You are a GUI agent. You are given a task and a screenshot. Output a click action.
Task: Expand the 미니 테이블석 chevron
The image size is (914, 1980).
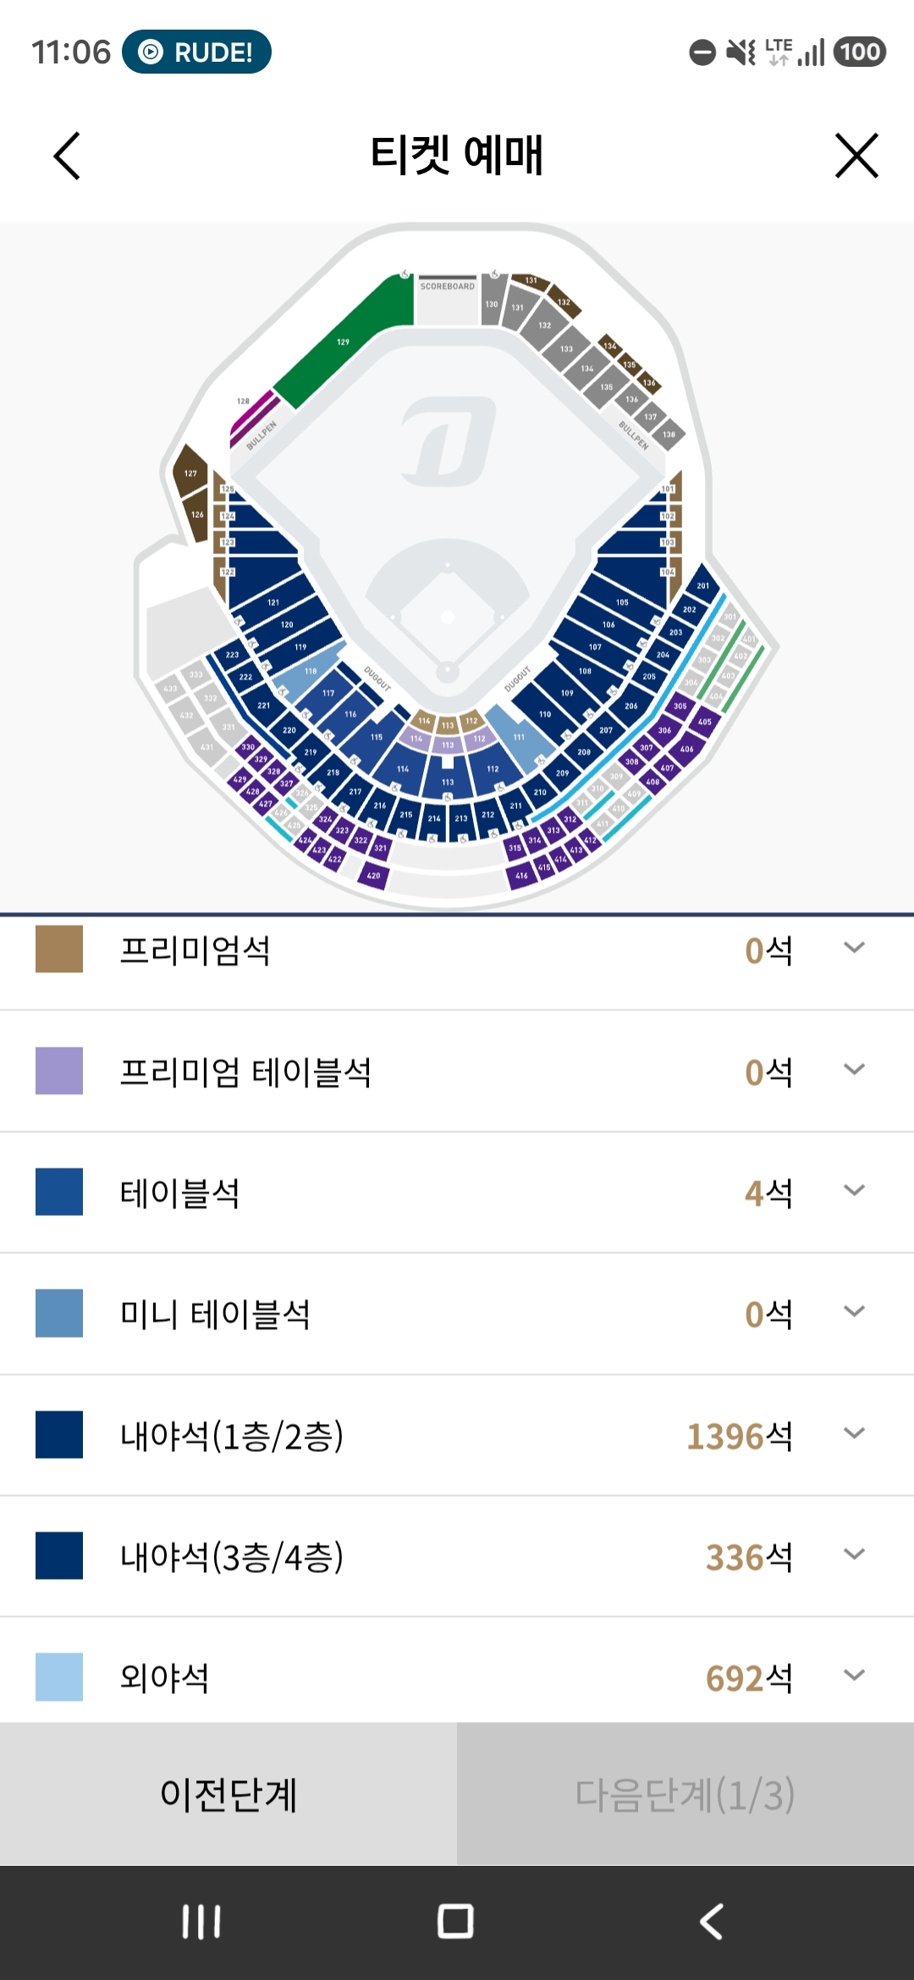854,1312
